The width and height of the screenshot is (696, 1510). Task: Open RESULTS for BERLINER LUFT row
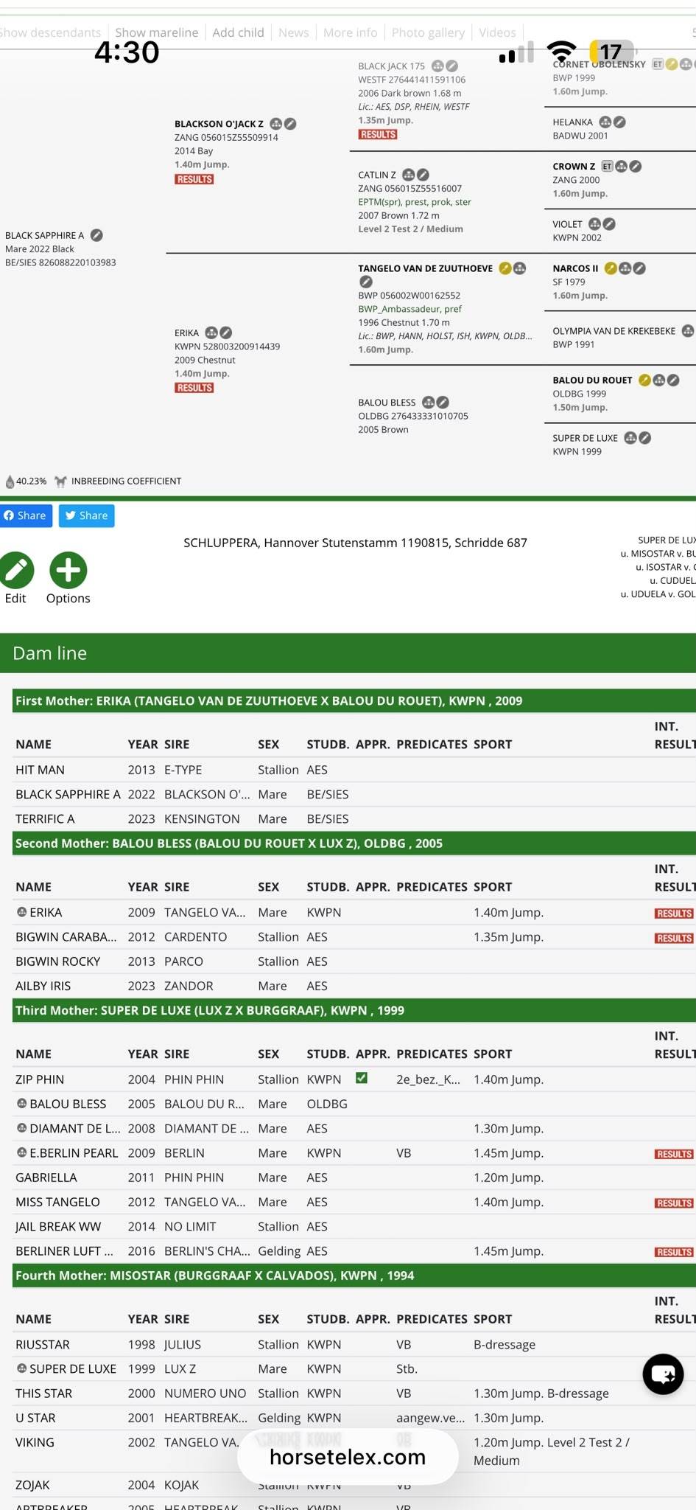click(674, 1252)
